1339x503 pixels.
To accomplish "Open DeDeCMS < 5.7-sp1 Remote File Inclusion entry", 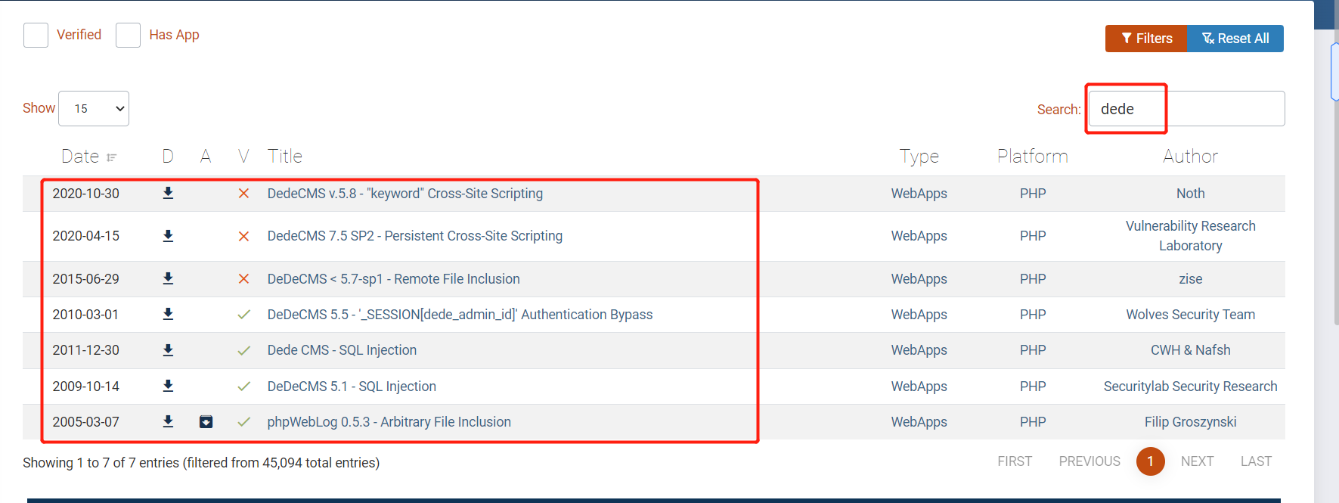I will tap(393, 279).
